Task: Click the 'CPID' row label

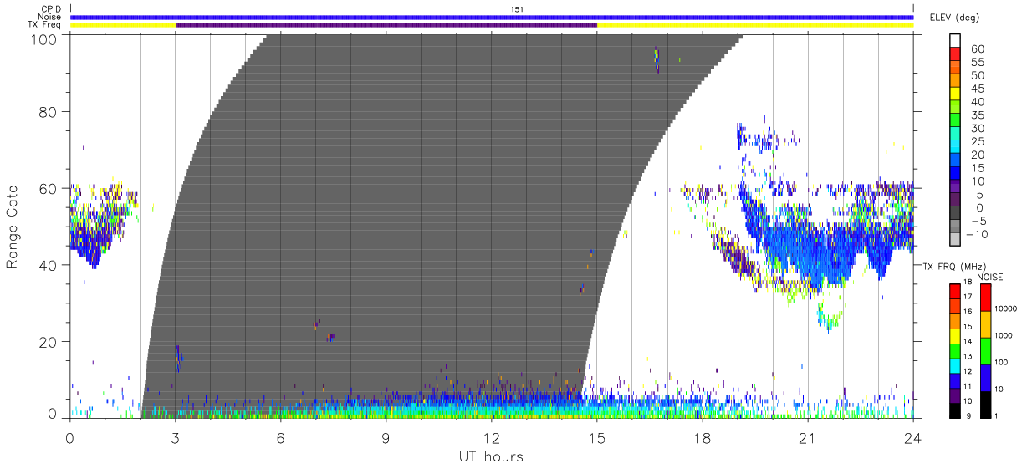Action: 52,9
